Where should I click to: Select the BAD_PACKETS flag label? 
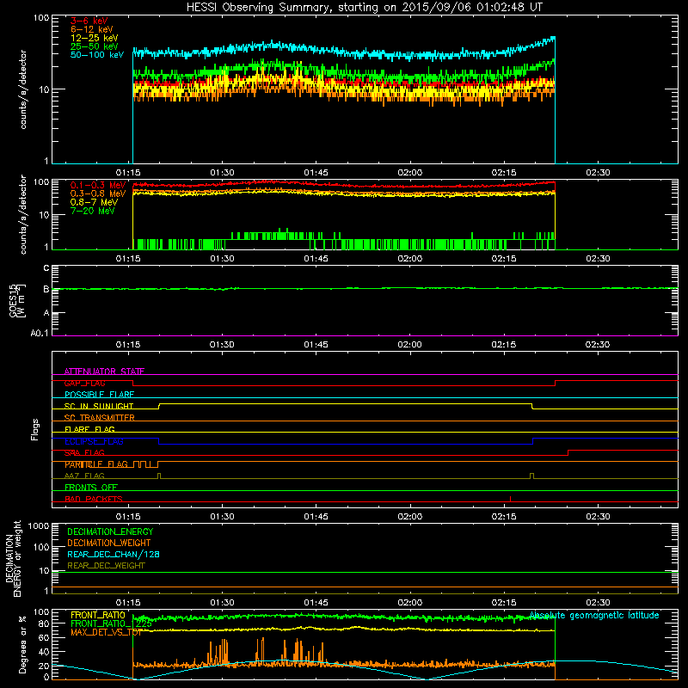click(x=94, y=500)
